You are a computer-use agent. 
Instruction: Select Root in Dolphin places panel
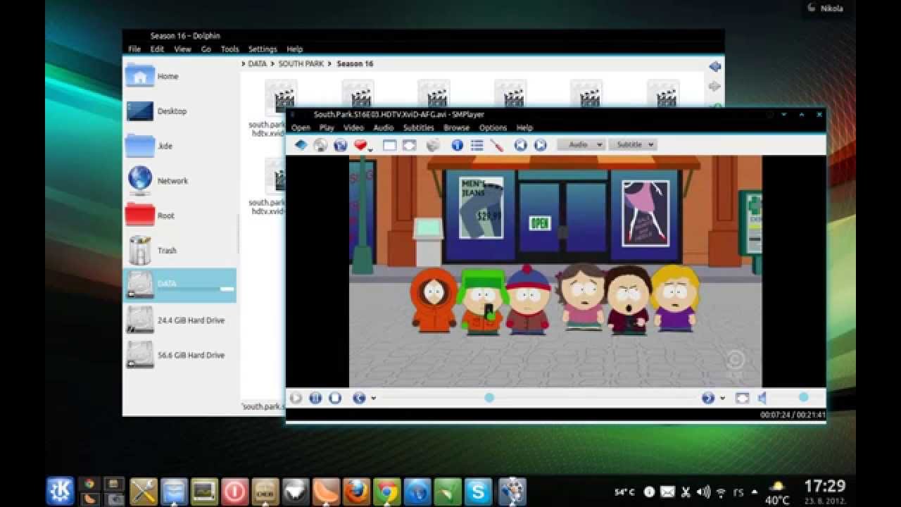180,215
